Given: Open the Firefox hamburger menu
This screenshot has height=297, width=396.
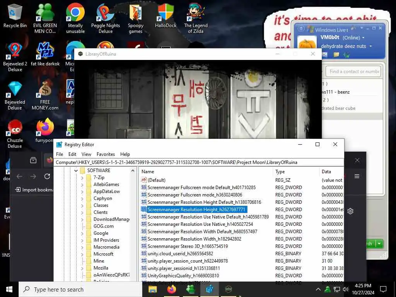Looking at the screenshot, I should pos(357,176).
